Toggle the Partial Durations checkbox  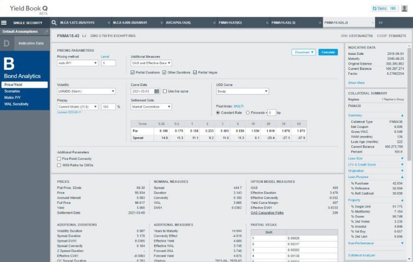pos(132,72)
